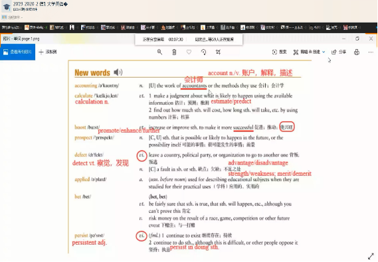The width and height of the screenshot is (378, 262).
Task: Click the blue See all photos button
Action: (17, 52)
